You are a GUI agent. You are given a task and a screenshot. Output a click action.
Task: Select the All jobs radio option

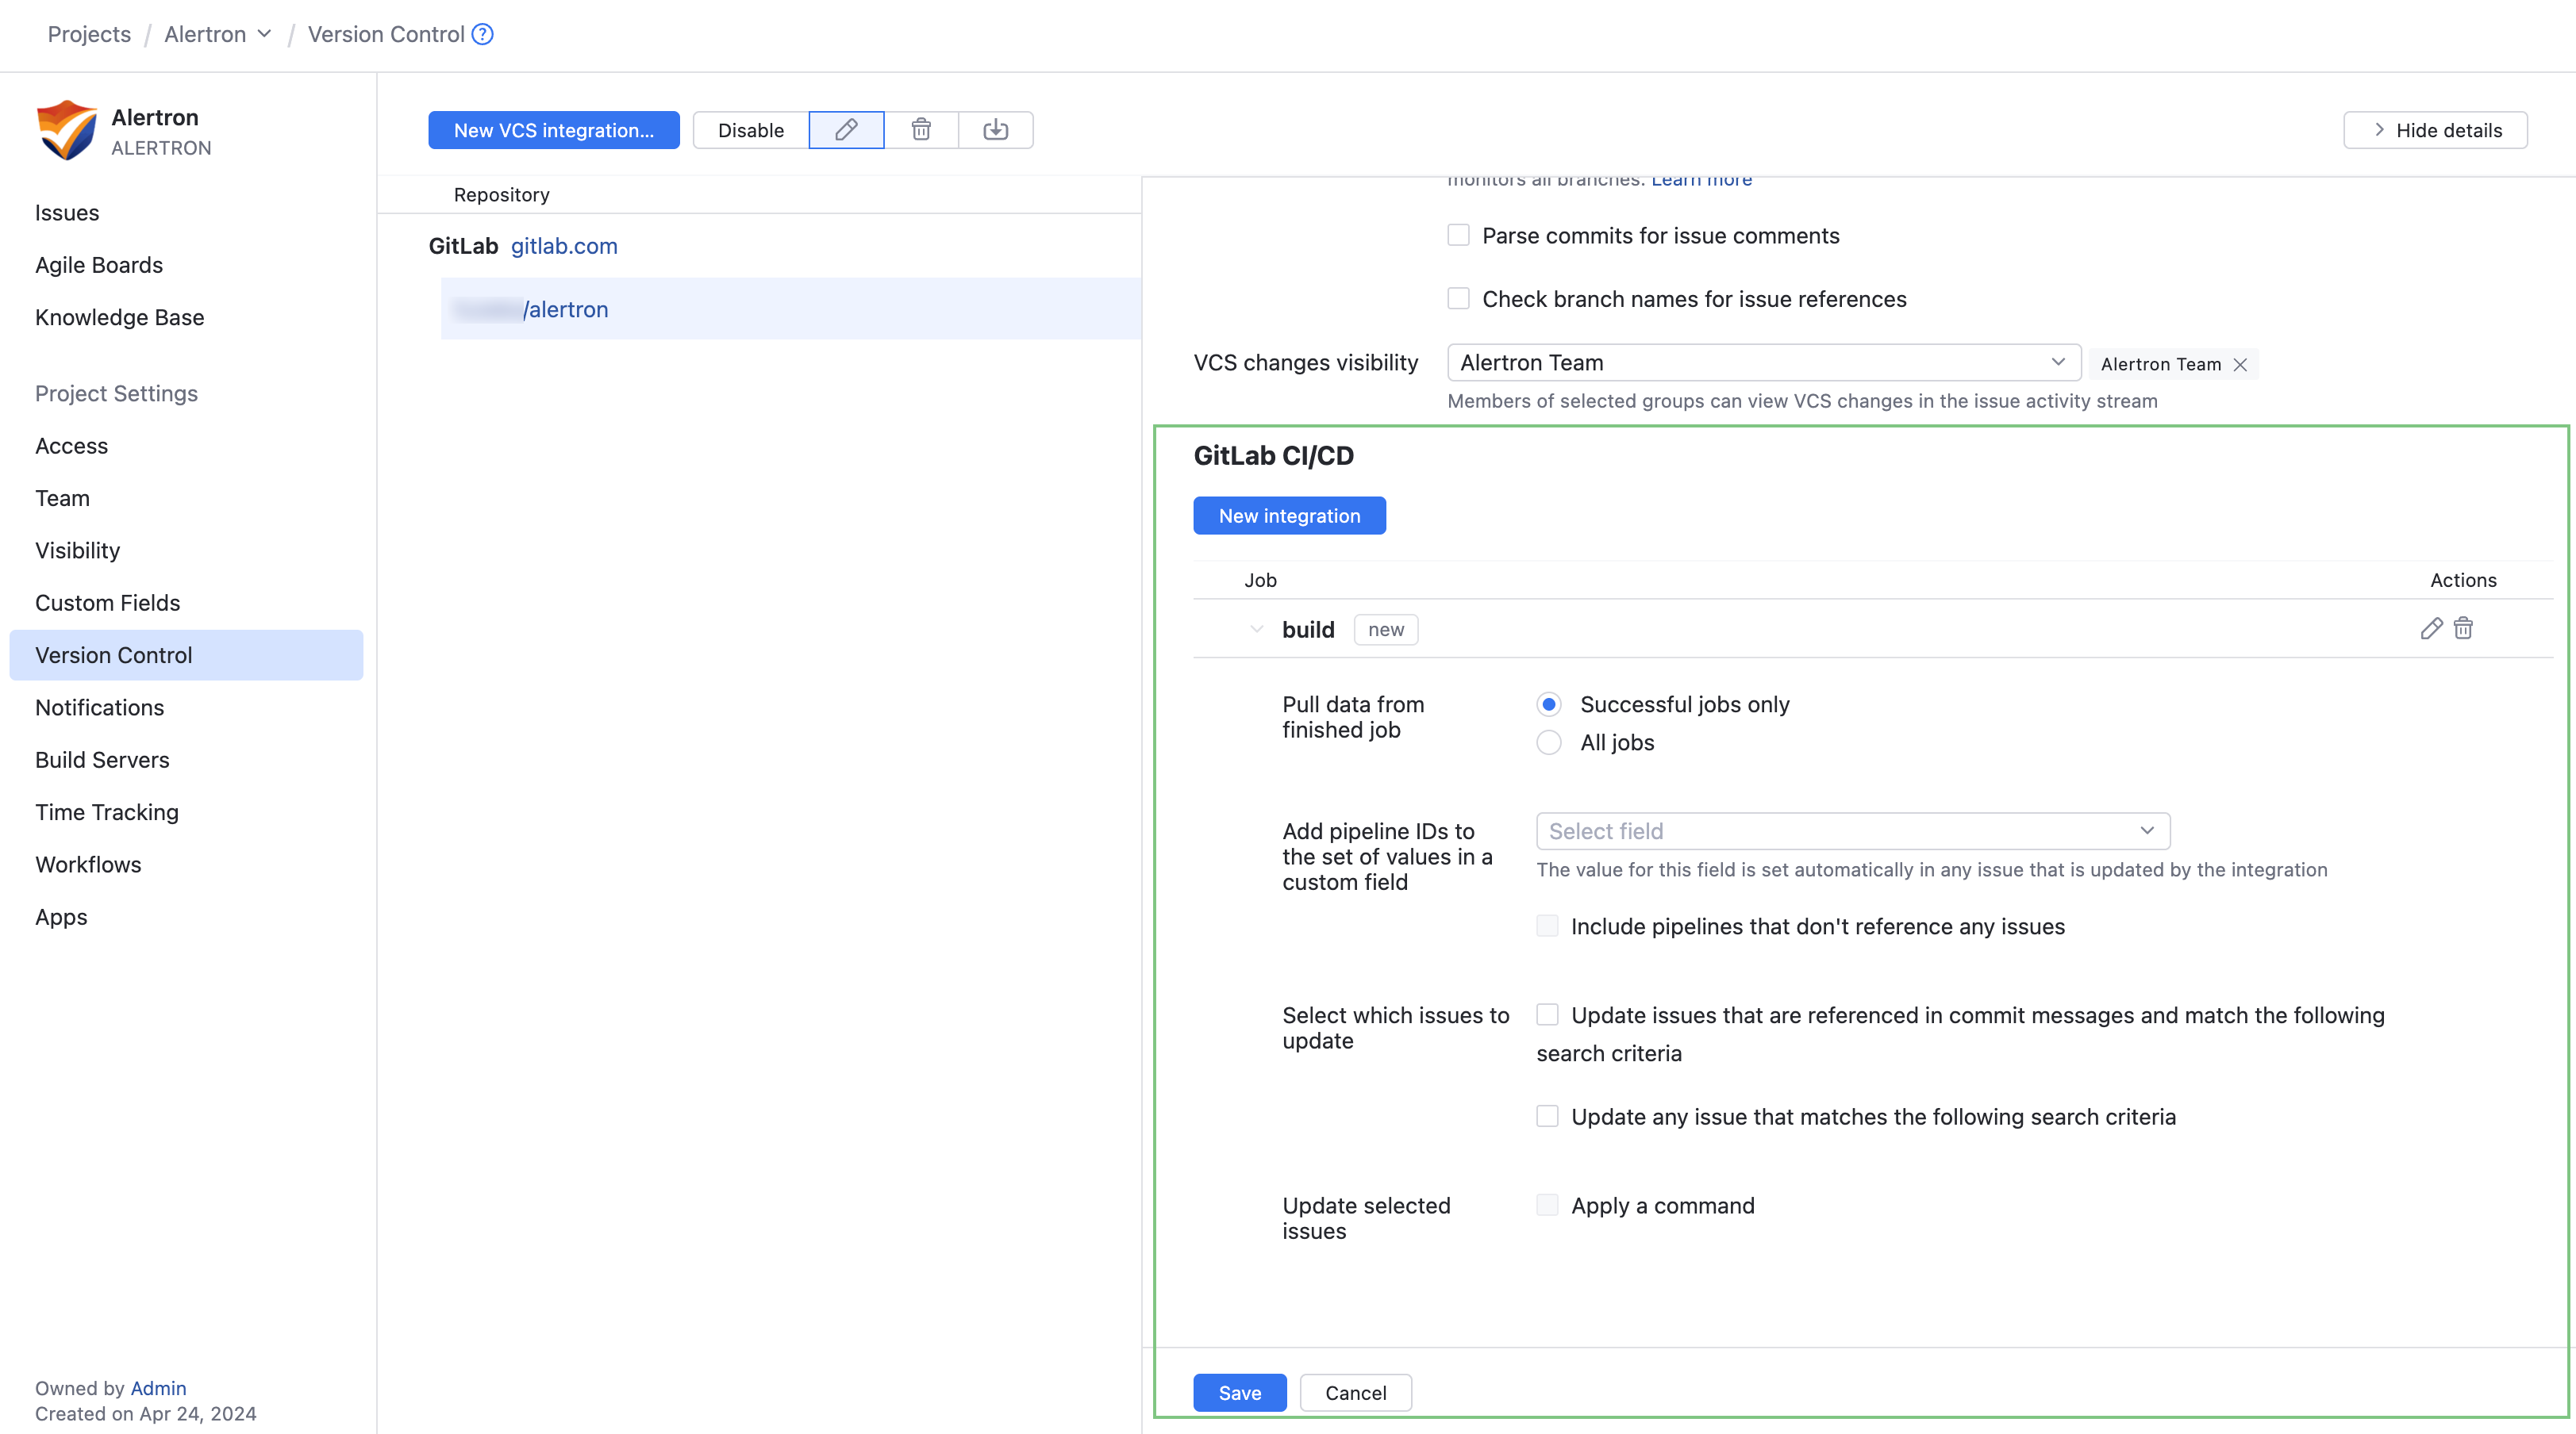[1548, 742]
